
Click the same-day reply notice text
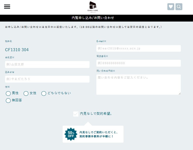coord(83,27)
